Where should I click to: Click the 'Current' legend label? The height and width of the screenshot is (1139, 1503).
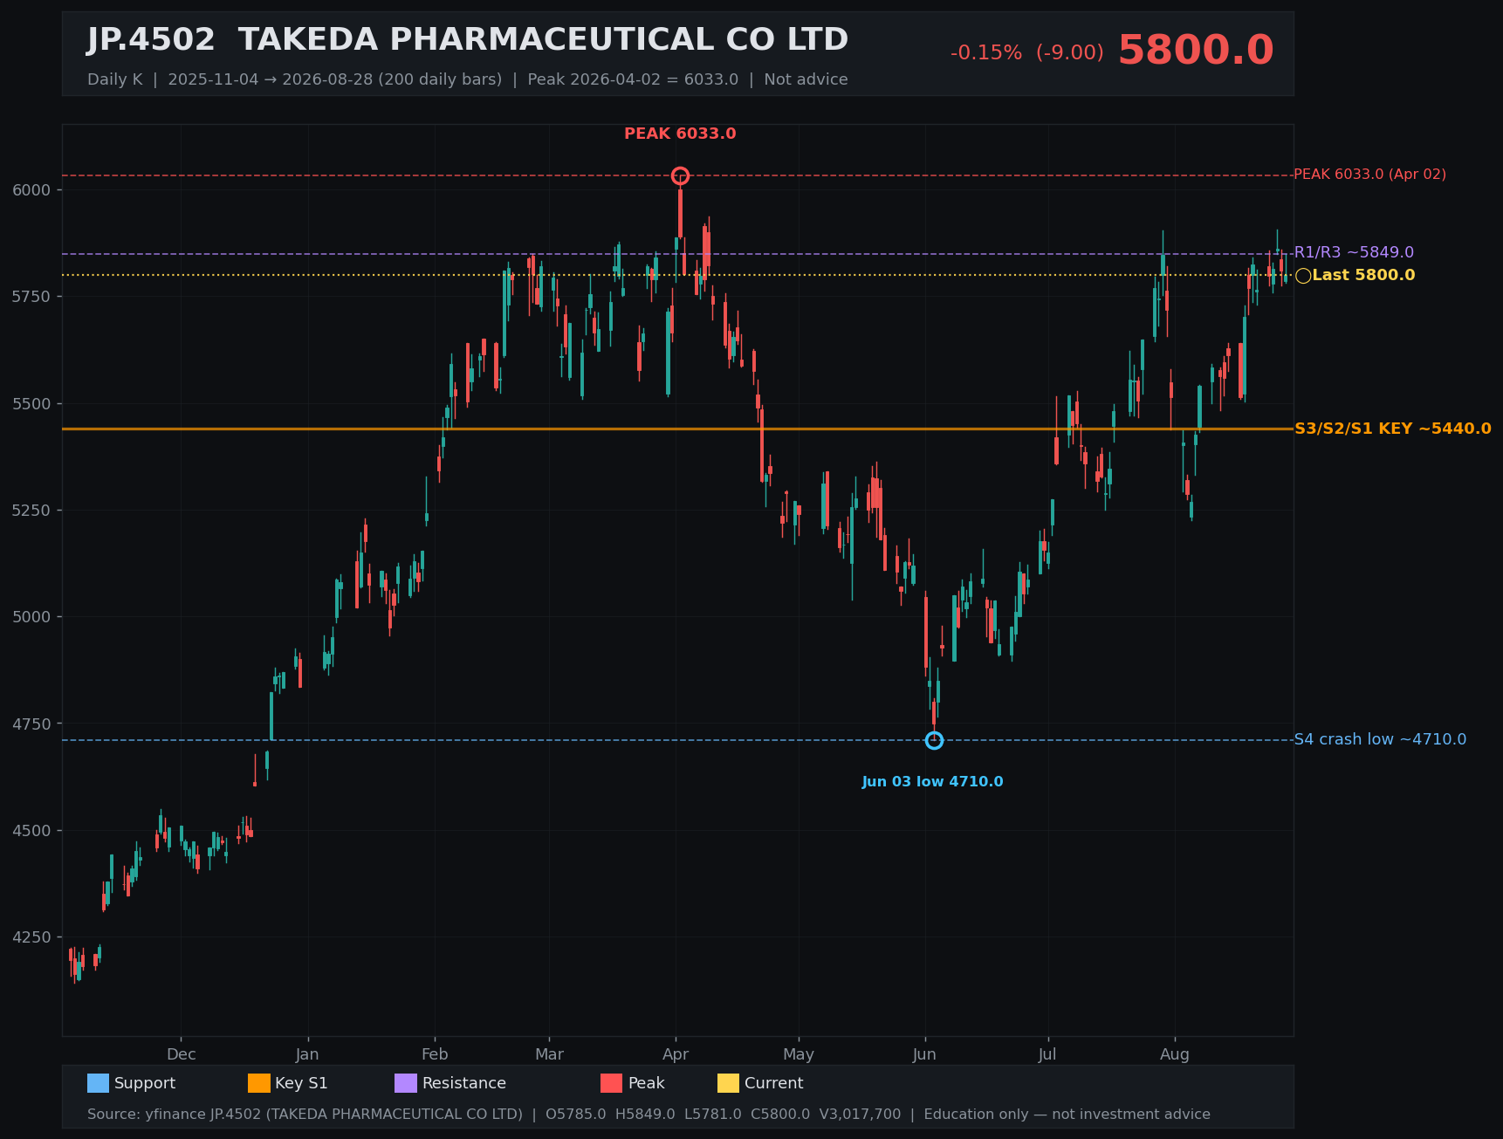pyautogui.click(x=773, y=1083)
